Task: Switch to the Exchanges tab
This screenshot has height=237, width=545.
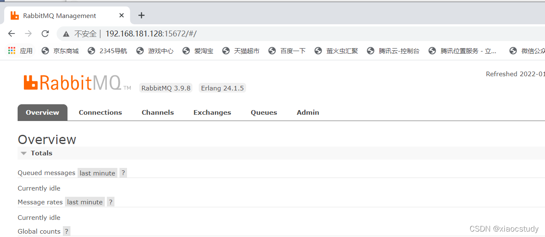Action: (x=212, y=112)
